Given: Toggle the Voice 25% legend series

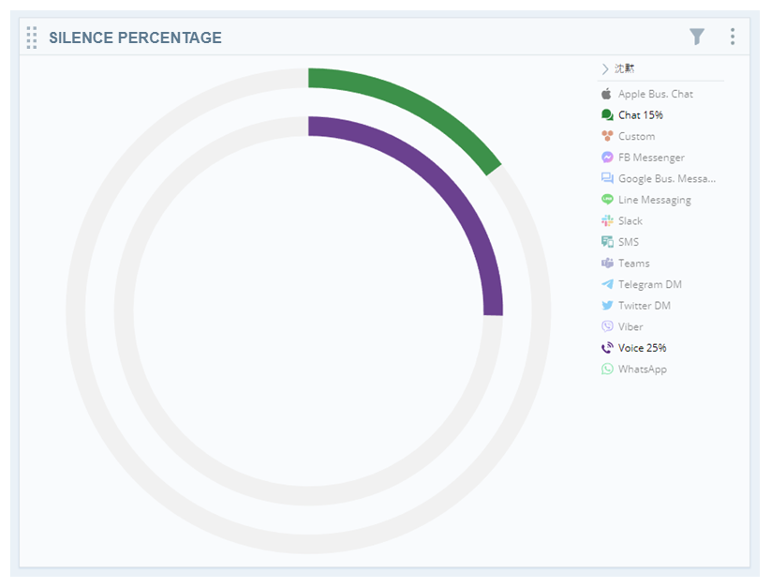Looking at the screenshot, I should (x=633, y=348).
